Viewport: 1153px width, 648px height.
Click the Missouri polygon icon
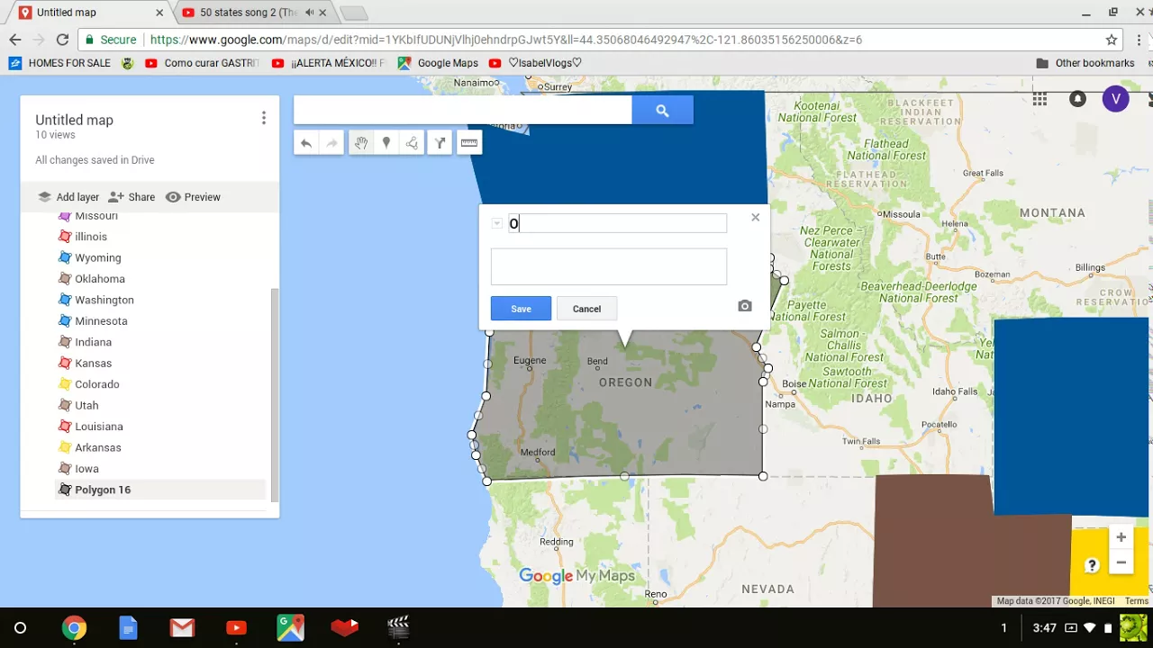pyautogui.click(x=65, y=217)
